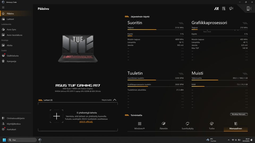This screenshot has height=143, width=255.
Task: Open the hamburger menu icon
Action: tap(3, 7)
